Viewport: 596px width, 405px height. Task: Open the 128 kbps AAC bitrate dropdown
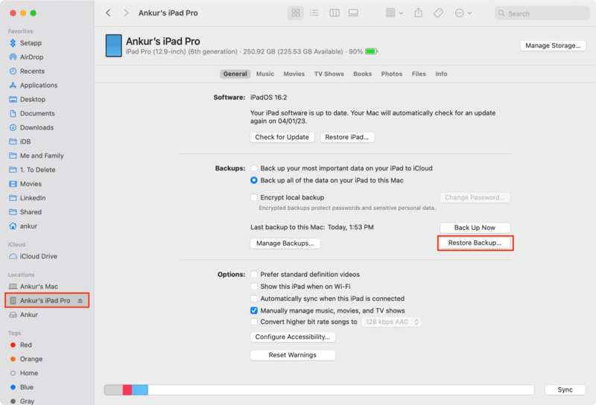392,322
